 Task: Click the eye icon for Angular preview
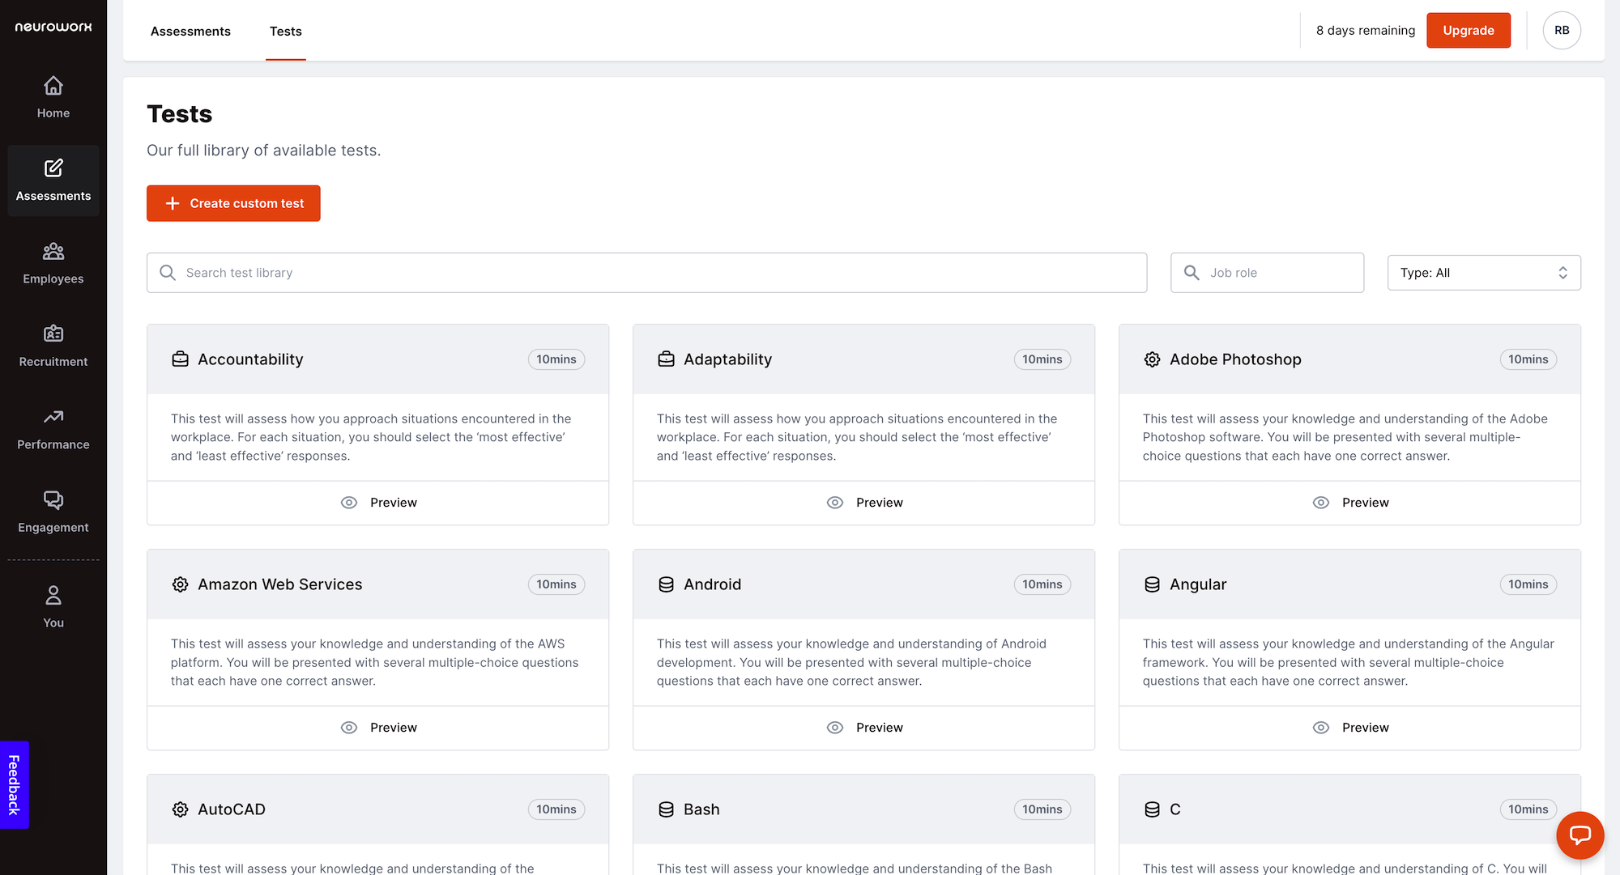click(x=1321, y=728)
